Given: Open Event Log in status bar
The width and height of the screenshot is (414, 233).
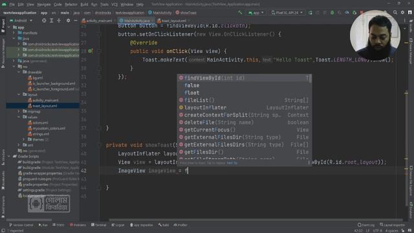Looking at the screenshot, I should (x=366, y=225).
